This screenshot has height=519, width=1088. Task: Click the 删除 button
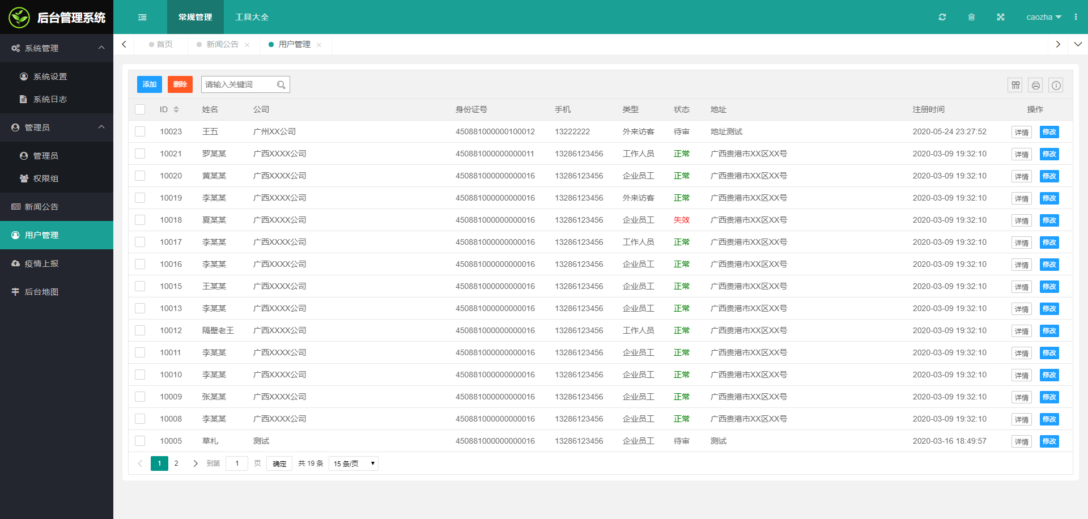point(180,84)
